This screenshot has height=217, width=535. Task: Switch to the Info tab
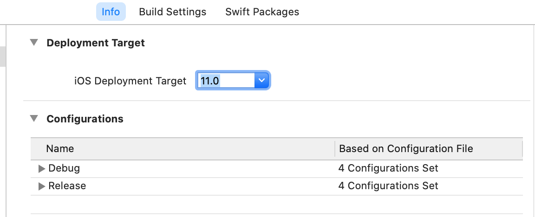111,12
